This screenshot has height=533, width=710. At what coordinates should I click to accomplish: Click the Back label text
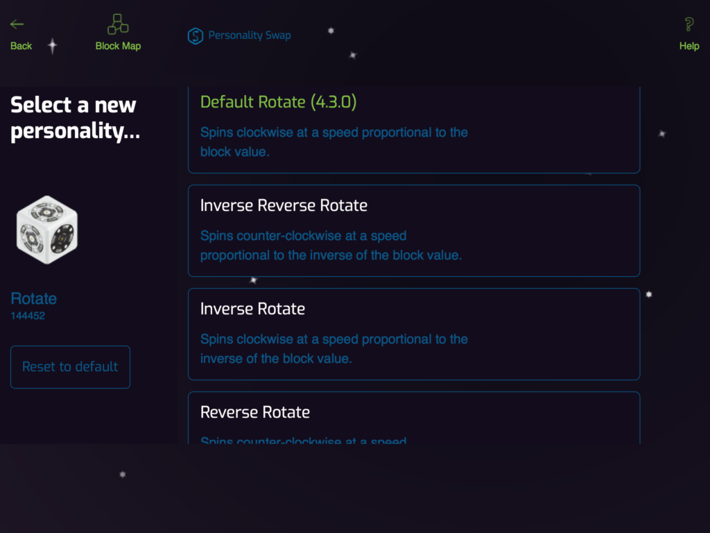(x=21, y=46)
